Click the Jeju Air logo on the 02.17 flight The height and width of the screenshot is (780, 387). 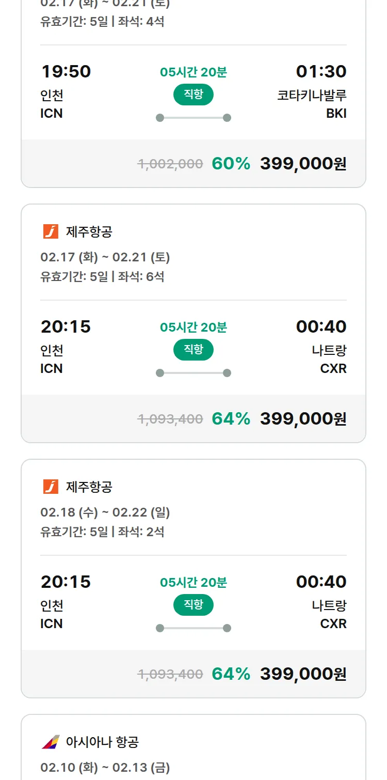tap(51, 232)
